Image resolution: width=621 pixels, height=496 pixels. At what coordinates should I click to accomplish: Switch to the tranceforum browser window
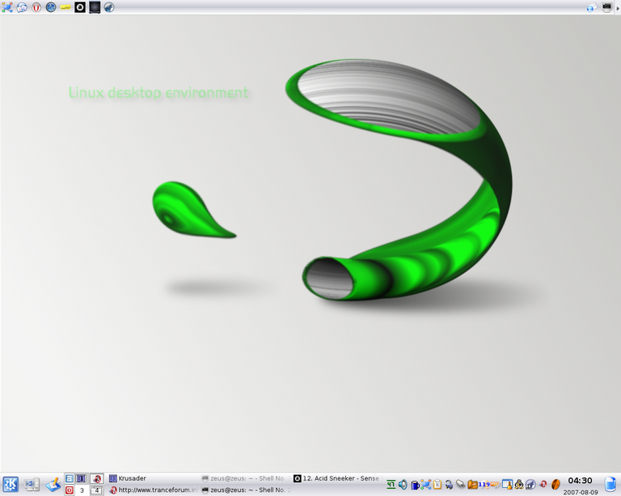(x=152, y=490)
